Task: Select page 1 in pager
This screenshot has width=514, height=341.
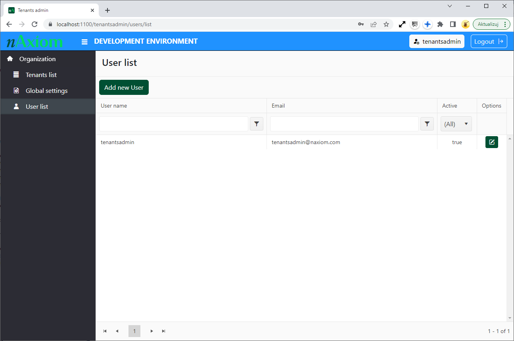Action: pyautogui.click(x=134, y=331)
